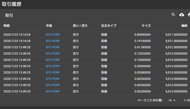This screenshot has height=109, width=190.
Task: Select timestamp 12:49:25 in the 0.05380000 row
Action: click(17, 72)
